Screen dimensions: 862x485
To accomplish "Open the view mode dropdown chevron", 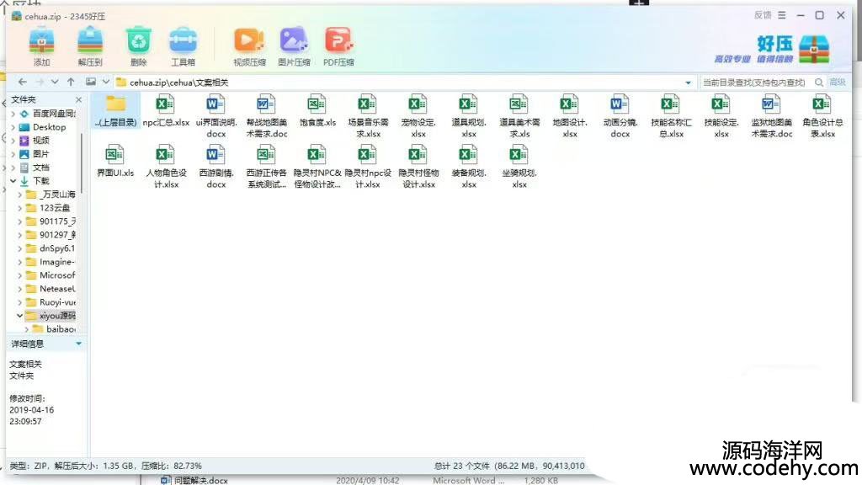I will click(105, 82).
